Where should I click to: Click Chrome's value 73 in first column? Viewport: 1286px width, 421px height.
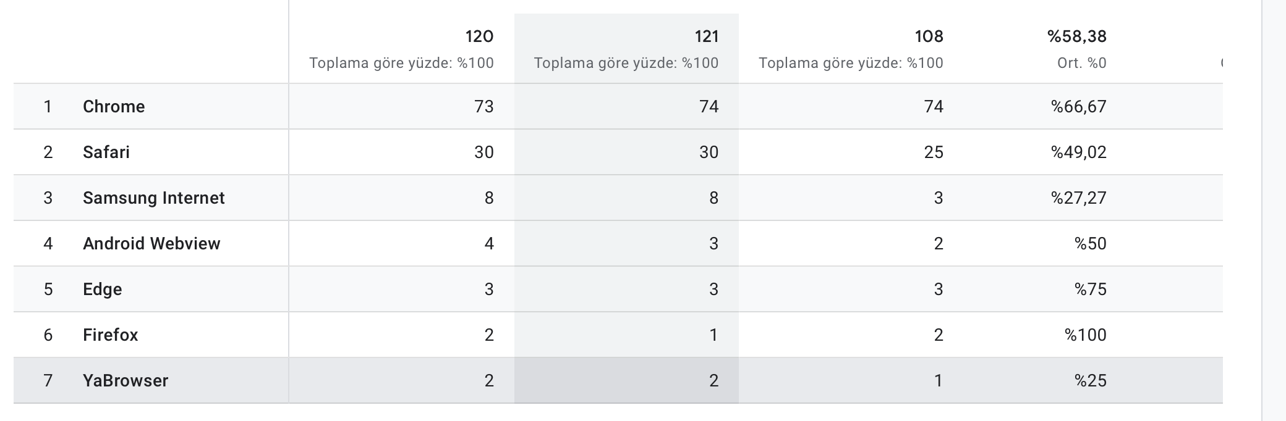click(x=484, y=106)
